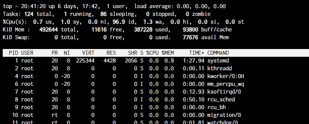Click the VIRT column header

88,53
